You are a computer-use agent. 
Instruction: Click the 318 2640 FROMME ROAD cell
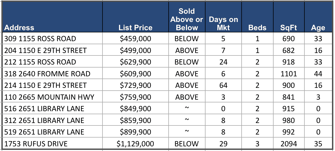47,74
